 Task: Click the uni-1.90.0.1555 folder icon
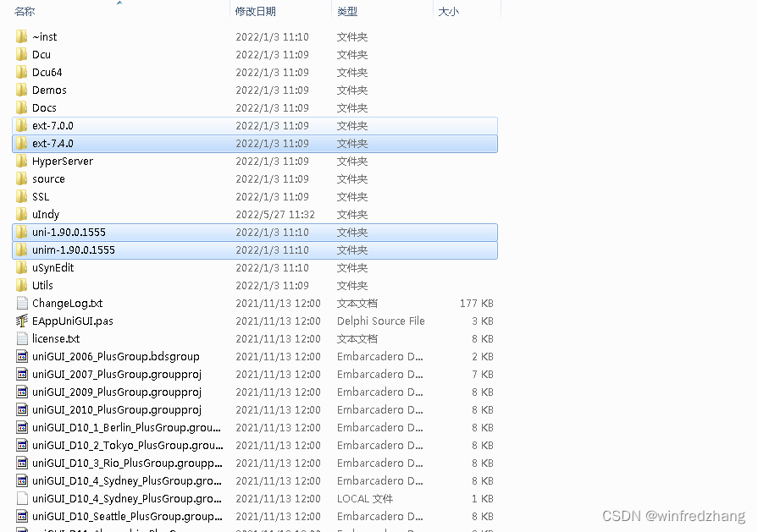click(22, 233)
